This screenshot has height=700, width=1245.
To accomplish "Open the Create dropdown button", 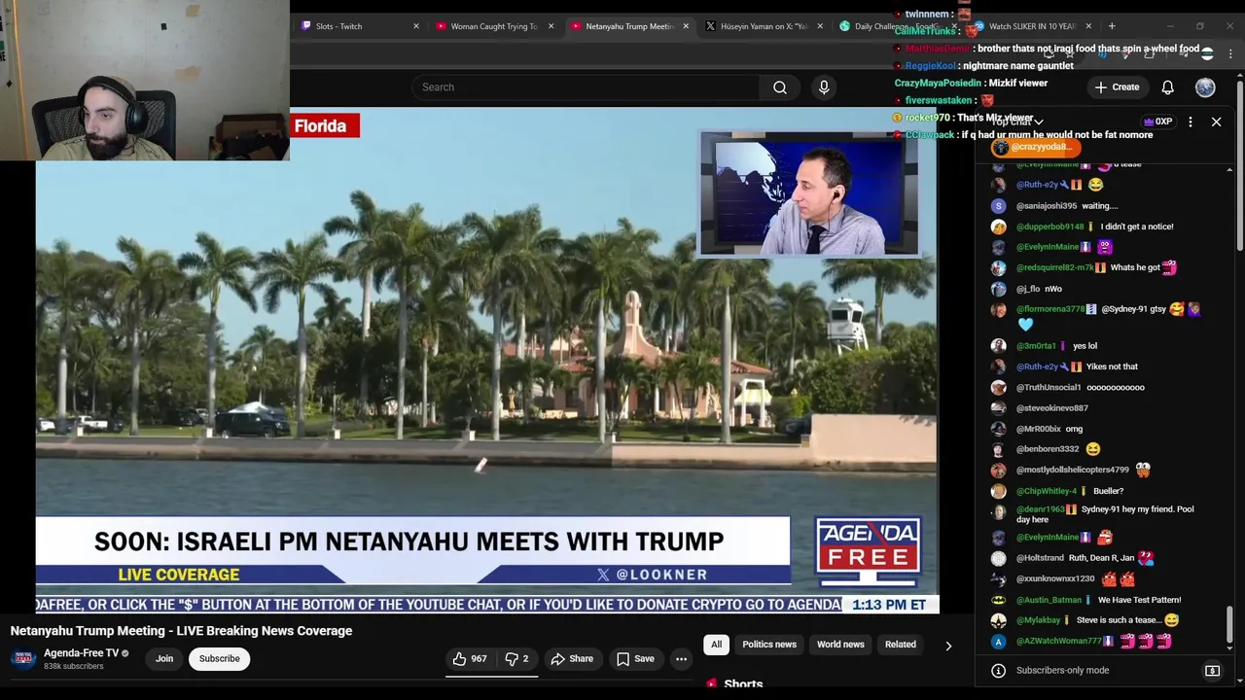I will (1117, 87).
